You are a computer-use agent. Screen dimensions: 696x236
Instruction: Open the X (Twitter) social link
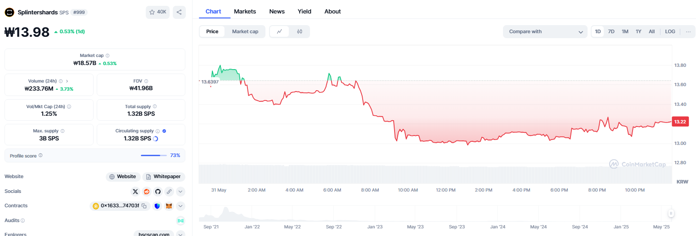click(x=135, y=192)
